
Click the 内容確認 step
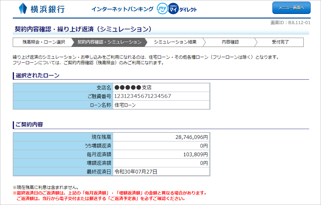[x=230, y=42]
